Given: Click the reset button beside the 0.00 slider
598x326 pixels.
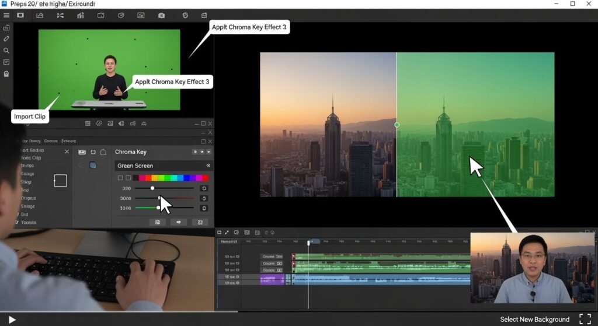Looking at the screenshot, I should [x=204, y=188].
